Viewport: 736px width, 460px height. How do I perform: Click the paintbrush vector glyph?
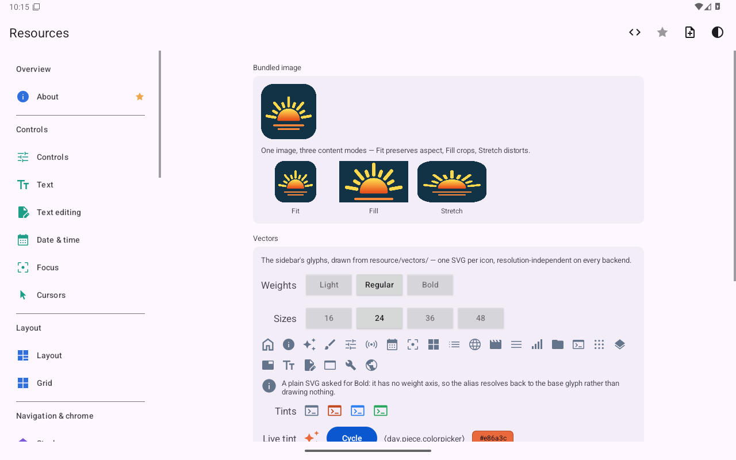[x=330, y=344]
